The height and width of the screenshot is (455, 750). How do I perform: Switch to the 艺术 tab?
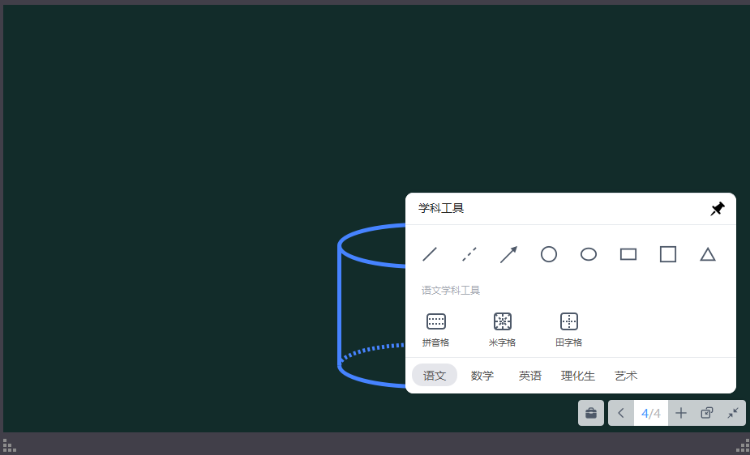[626, 376]
